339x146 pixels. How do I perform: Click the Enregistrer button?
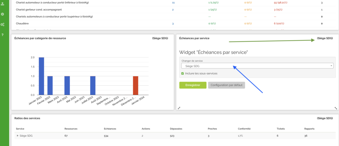pos(193,85)
